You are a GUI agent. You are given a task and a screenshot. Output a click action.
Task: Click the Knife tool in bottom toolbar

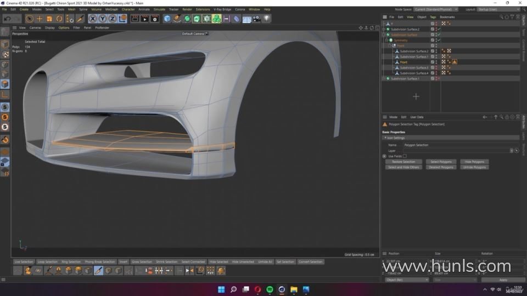tap(98, 270)
